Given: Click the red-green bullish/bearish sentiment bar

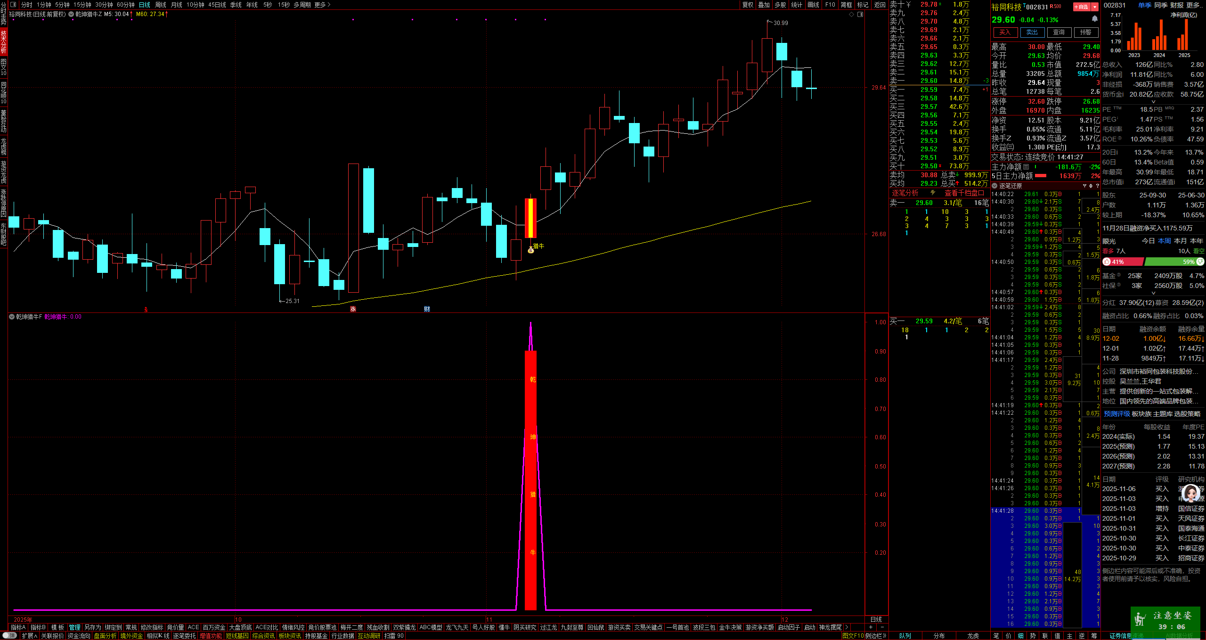Looking at the screenshot, I should click(x=1153, y=262).
